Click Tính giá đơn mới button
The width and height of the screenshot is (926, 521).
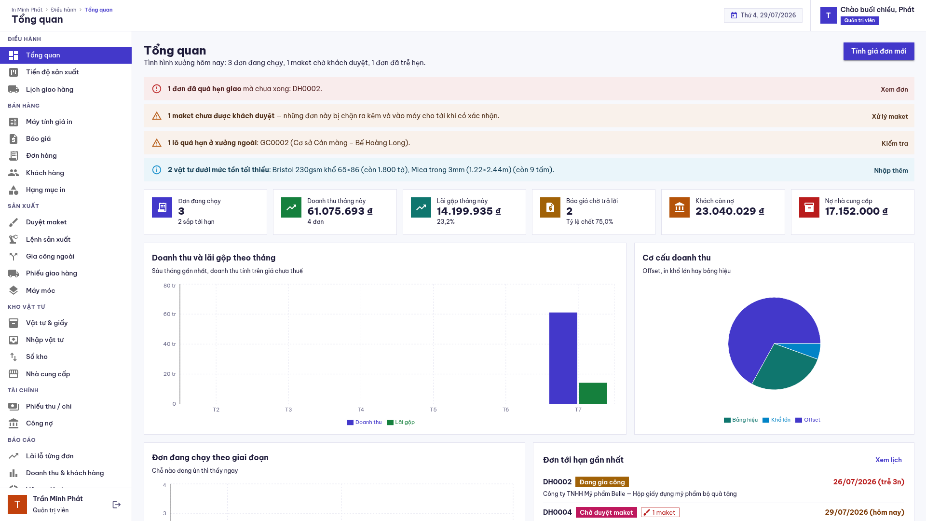pyautogui.click(x=878, y=51)
